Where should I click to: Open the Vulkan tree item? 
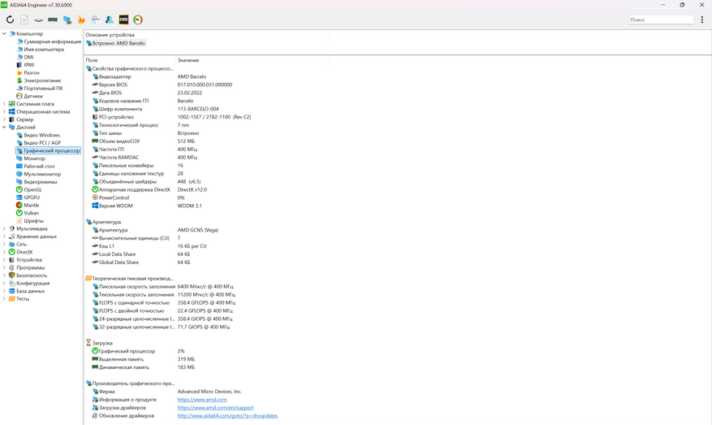click(32, 213)
